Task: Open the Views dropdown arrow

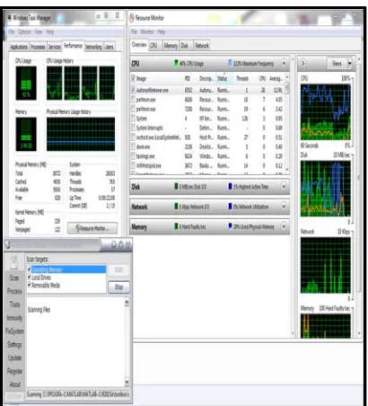Action: tap(349, 64)
